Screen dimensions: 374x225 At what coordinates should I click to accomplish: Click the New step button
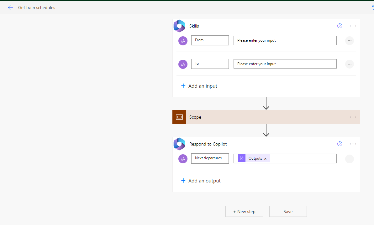pyautogui.click(x=244, y=212)
